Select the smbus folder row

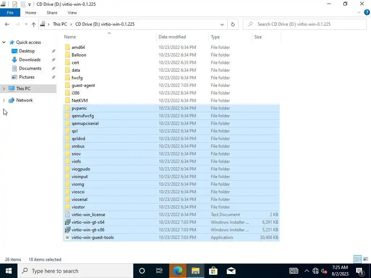[x=171, y=146]
